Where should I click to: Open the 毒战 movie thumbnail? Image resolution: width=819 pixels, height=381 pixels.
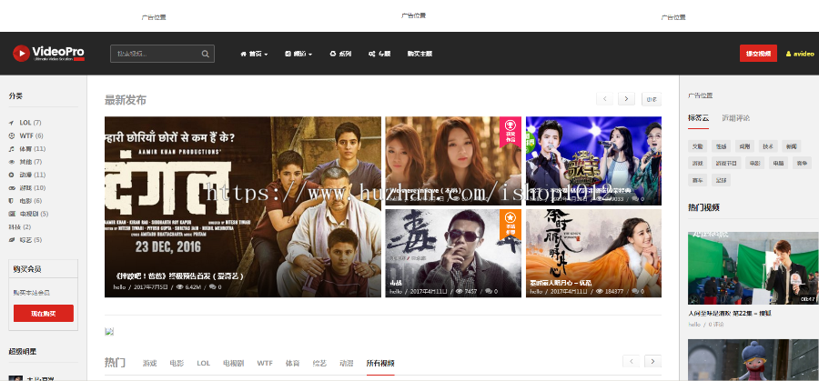[x=453, y=253]
